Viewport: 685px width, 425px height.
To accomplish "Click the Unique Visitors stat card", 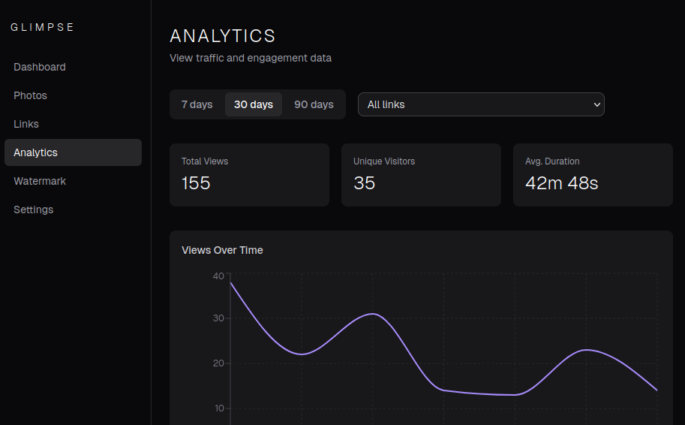I will coord(421,175).
